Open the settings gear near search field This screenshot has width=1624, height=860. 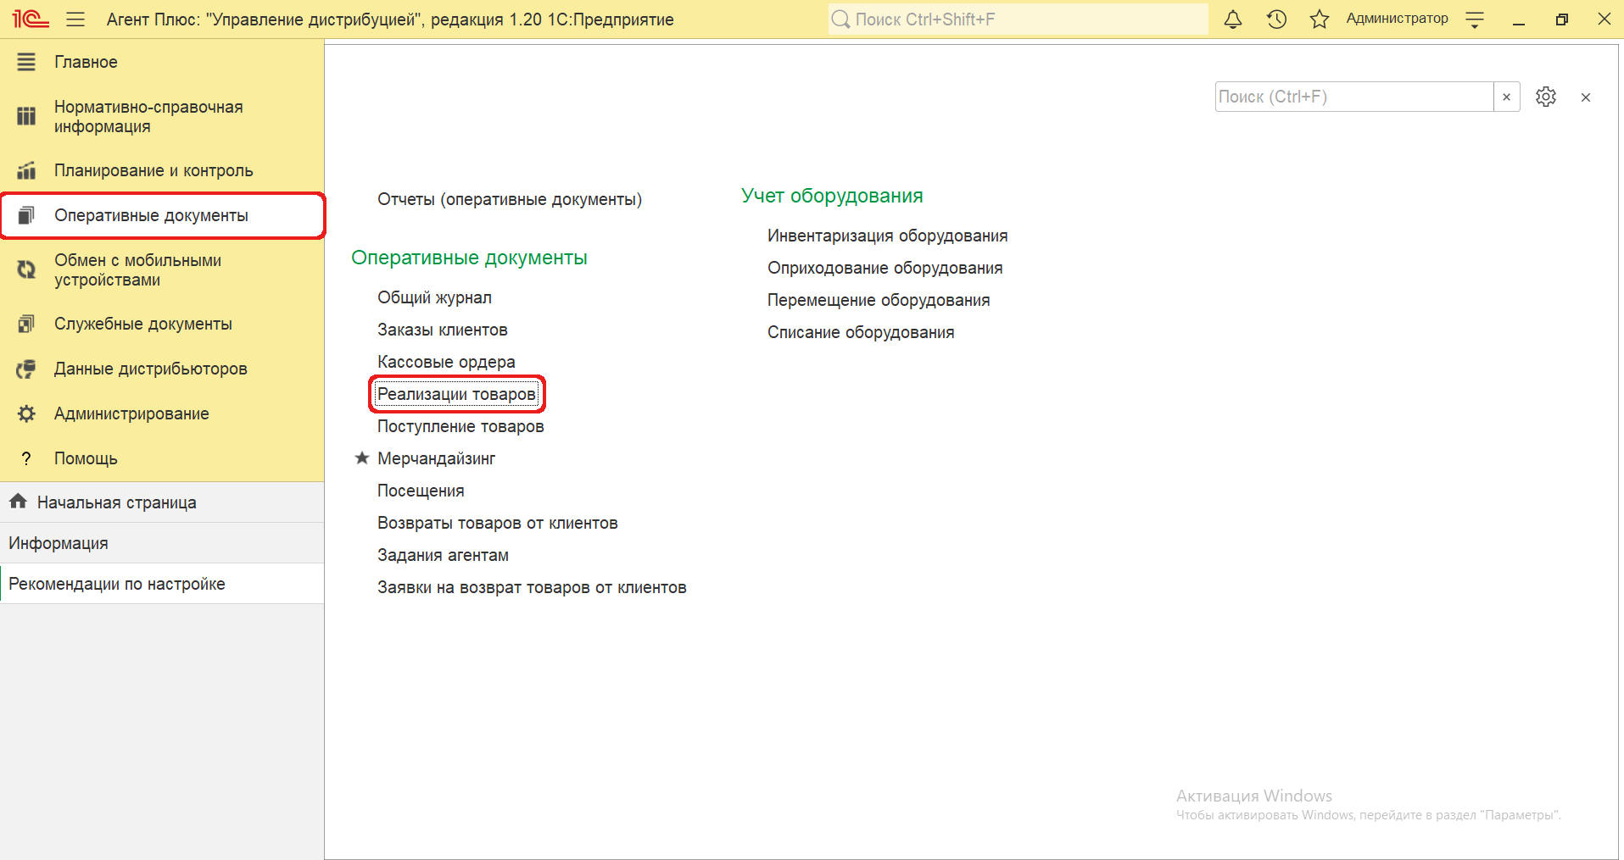click(x=1545, y=97)
